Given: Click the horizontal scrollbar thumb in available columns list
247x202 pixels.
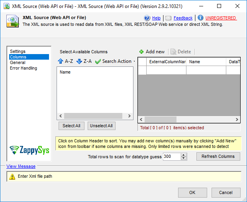Looking at the screenshot, I should (x=93, y=116).
